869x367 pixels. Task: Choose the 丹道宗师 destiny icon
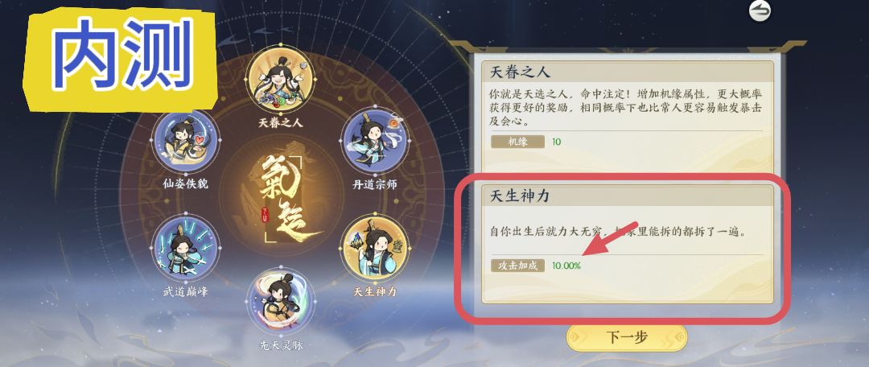[x=375, y=142]
